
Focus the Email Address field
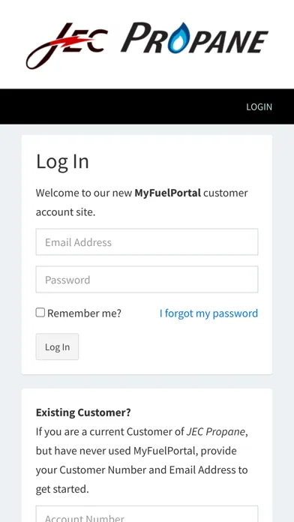pyautogui.click(x=147, y=242)
